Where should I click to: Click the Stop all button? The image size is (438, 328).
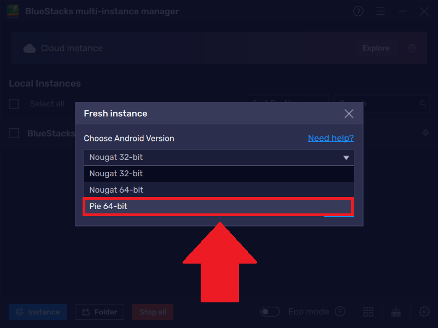153,312
